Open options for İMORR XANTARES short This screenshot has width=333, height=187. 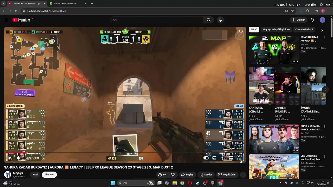point(323,109)
